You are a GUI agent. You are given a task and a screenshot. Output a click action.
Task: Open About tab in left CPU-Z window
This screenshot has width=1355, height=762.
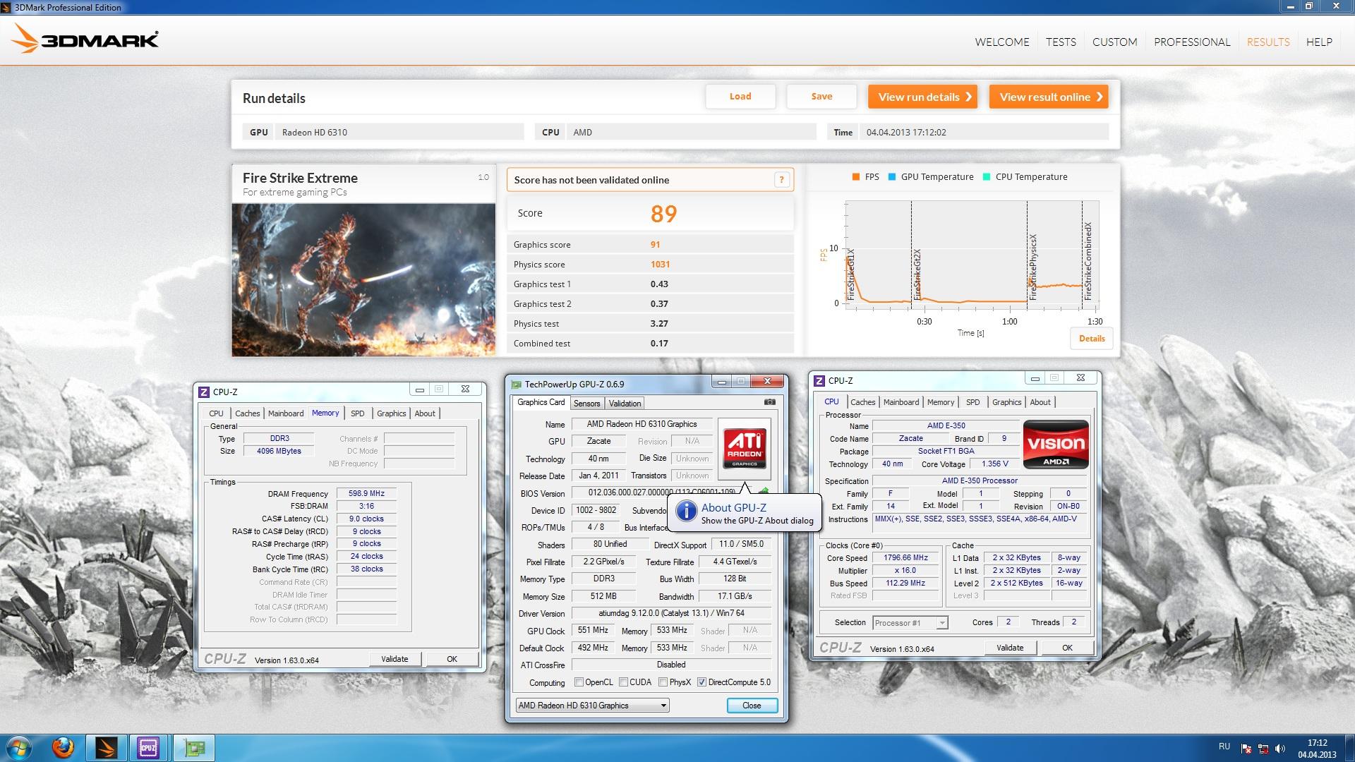(x=425, y=413)
